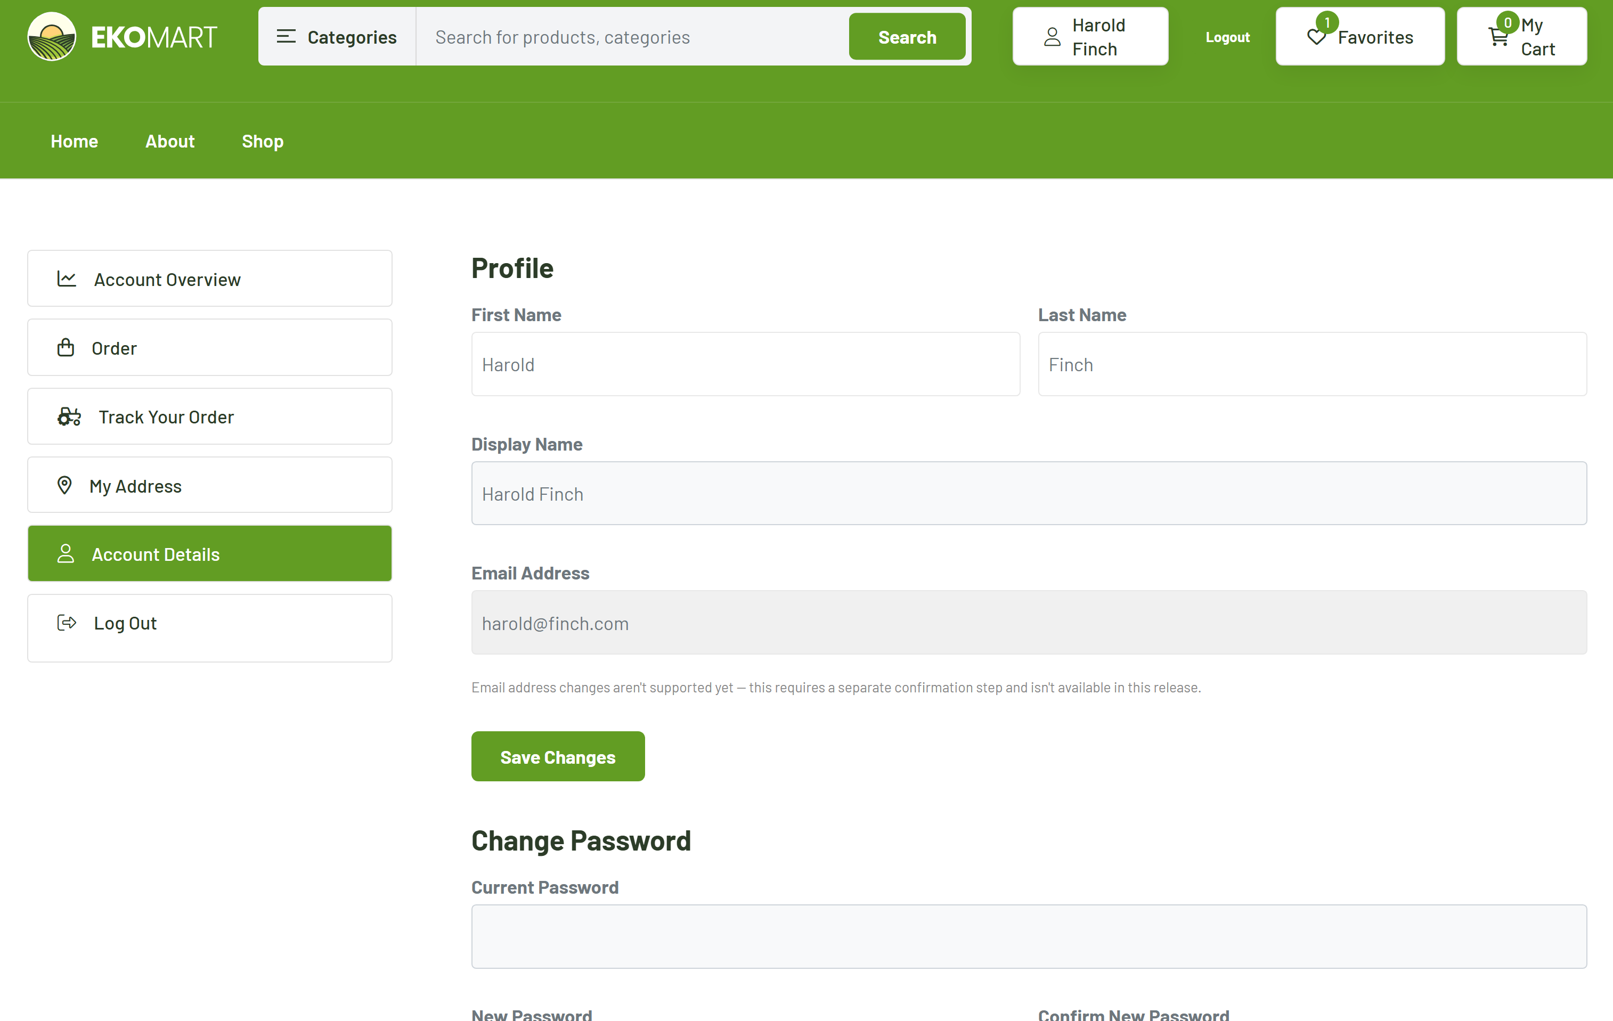The height and width of the screenshot is (1021, 1613).
Task: Go to the Home menu item
Action: tap(75, 141)
